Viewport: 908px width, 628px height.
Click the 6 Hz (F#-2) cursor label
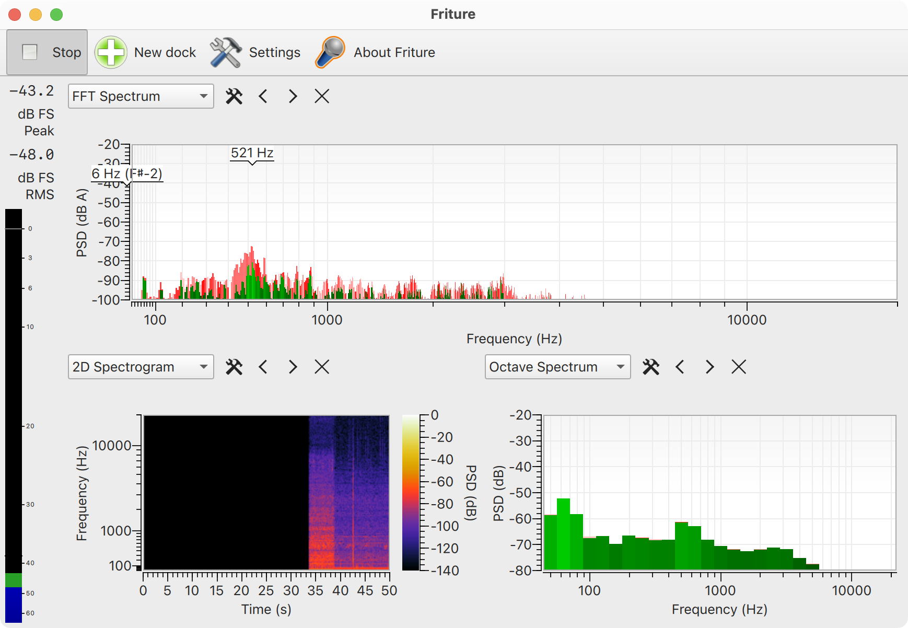(127, 173)
